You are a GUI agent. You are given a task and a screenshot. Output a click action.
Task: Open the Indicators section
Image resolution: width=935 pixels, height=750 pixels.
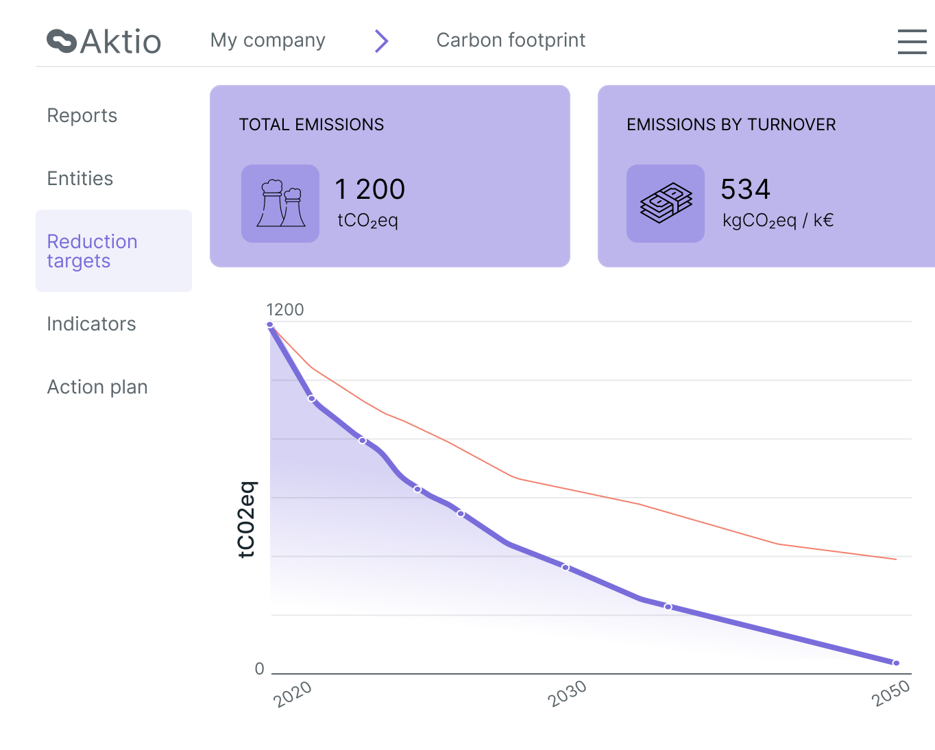point(91,324)
